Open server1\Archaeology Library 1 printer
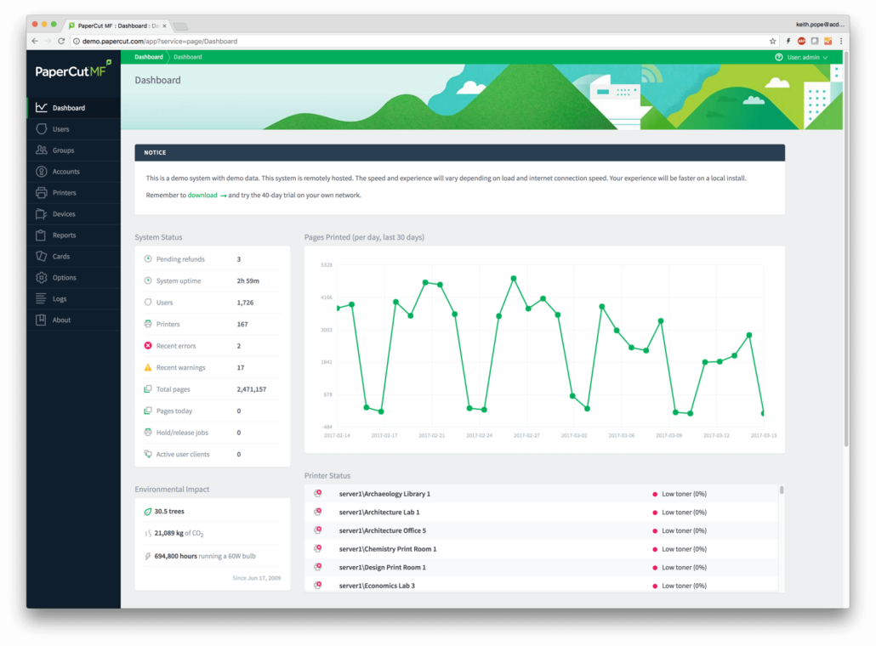 click(384, 494)
